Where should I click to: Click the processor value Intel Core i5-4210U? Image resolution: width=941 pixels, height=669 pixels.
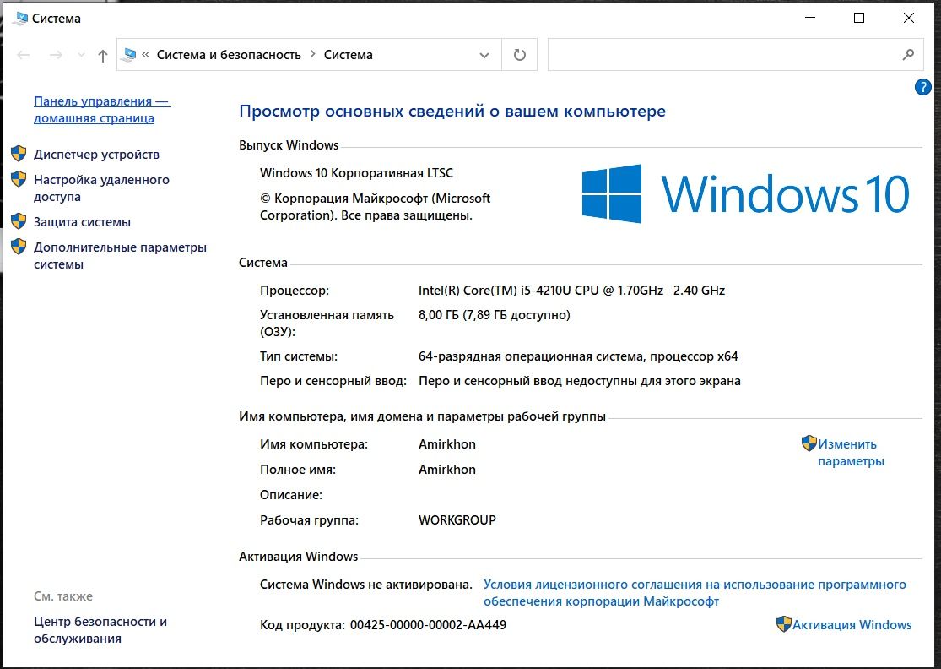(571, 290)
